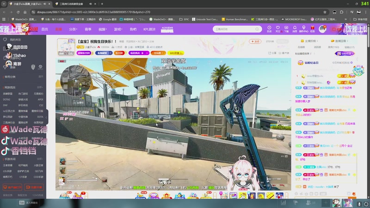Open the KPL夏决 navigation item
370x208 pixels.
tap(149, 29)
